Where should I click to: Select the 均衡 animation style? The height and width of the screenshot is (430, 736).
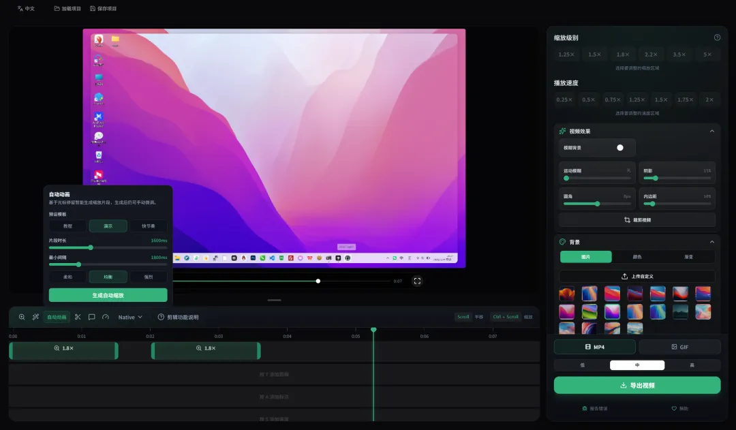108,277
